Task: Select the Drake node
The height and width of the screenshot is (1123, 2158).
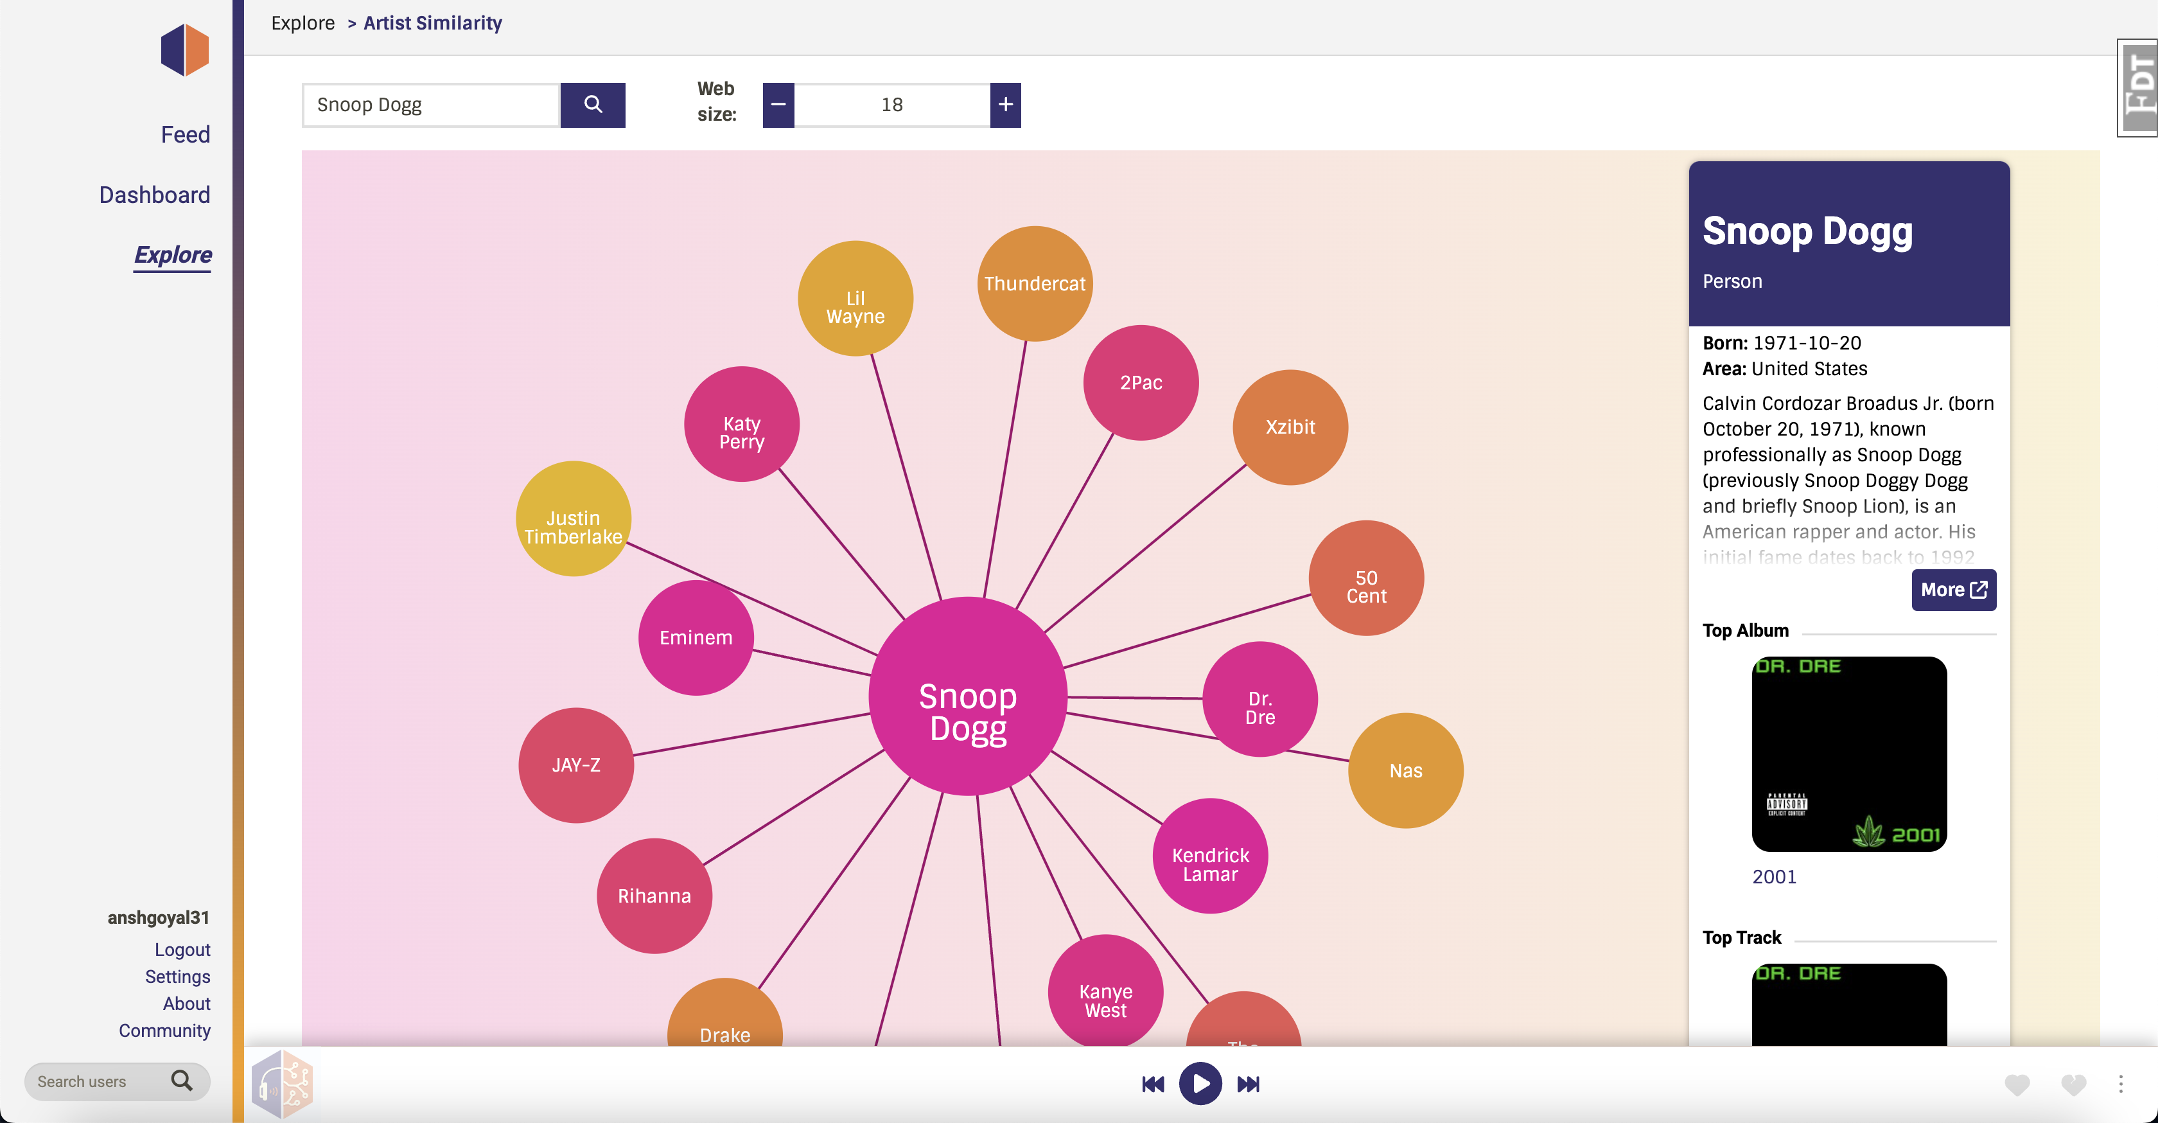Action: [724, 1014]
